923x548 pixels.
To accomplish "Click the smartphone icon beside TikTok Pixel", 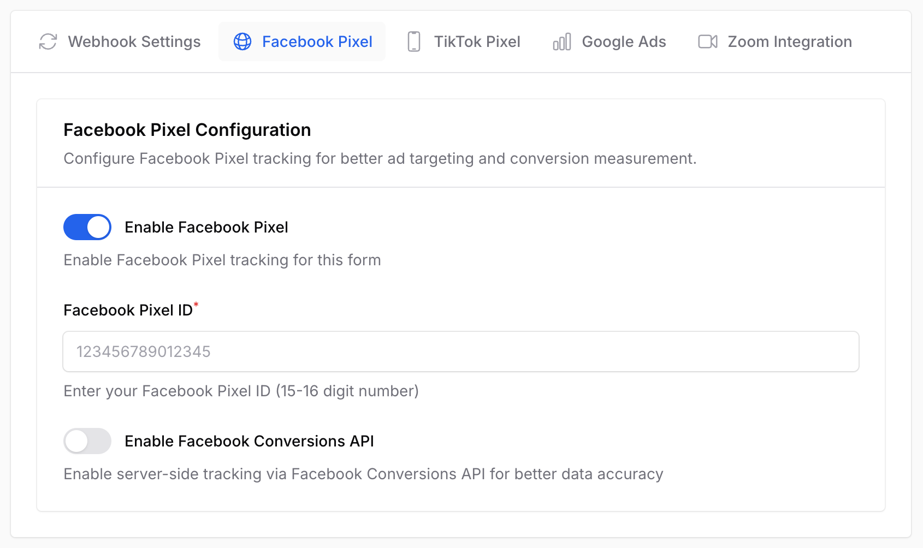I will [x=414, y=41].
